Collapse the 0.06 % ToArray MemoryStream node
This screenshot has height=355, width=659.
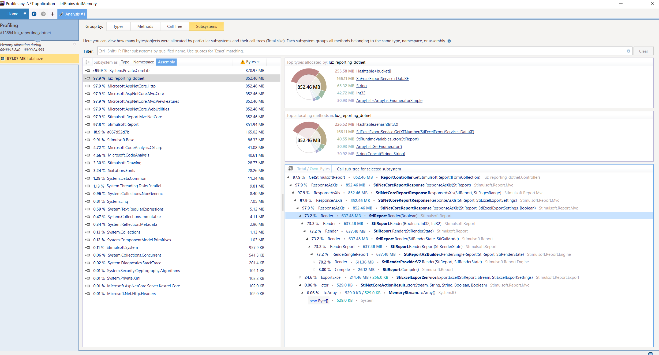click(302, 293)
